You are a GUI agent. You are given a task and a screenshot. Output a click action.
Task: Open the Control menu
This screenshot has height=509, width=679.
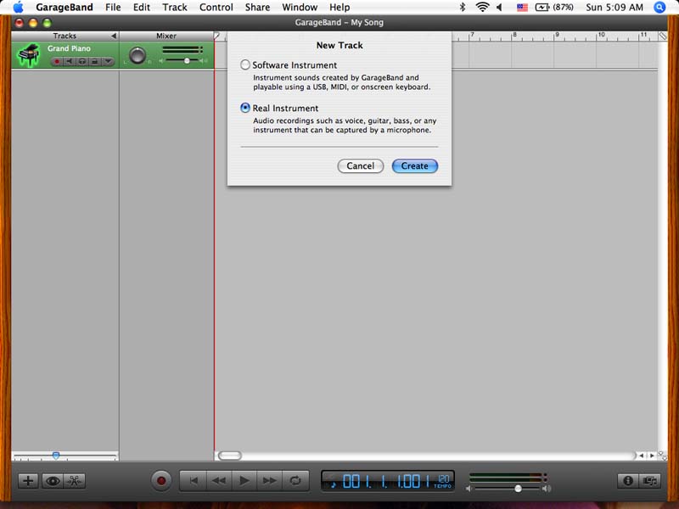(x=216, y=8)
